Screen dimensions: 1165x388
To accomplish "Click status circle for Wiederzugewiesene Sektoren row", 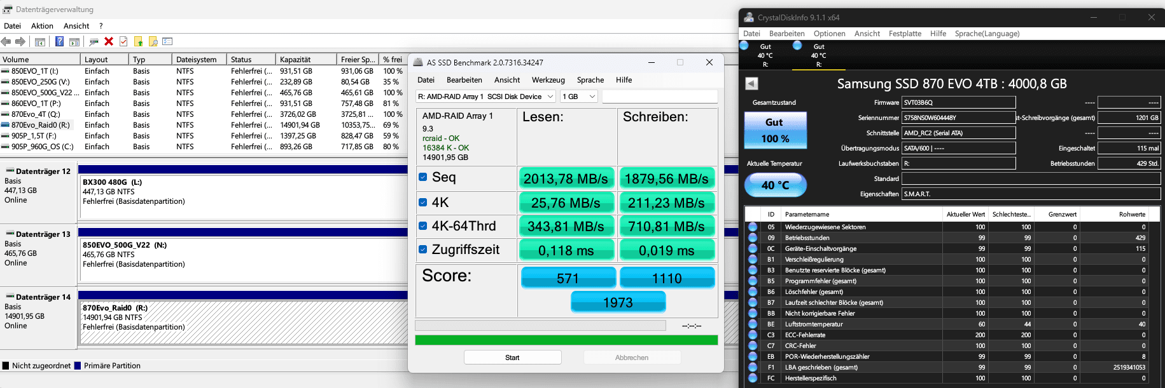I will point(753,227).
